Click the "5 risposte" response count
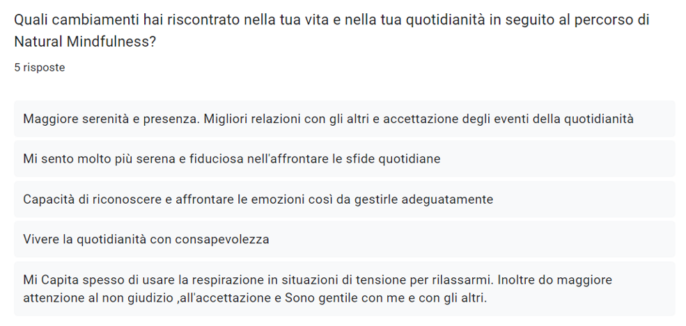 pyautogui.click(x=40, y=67)
